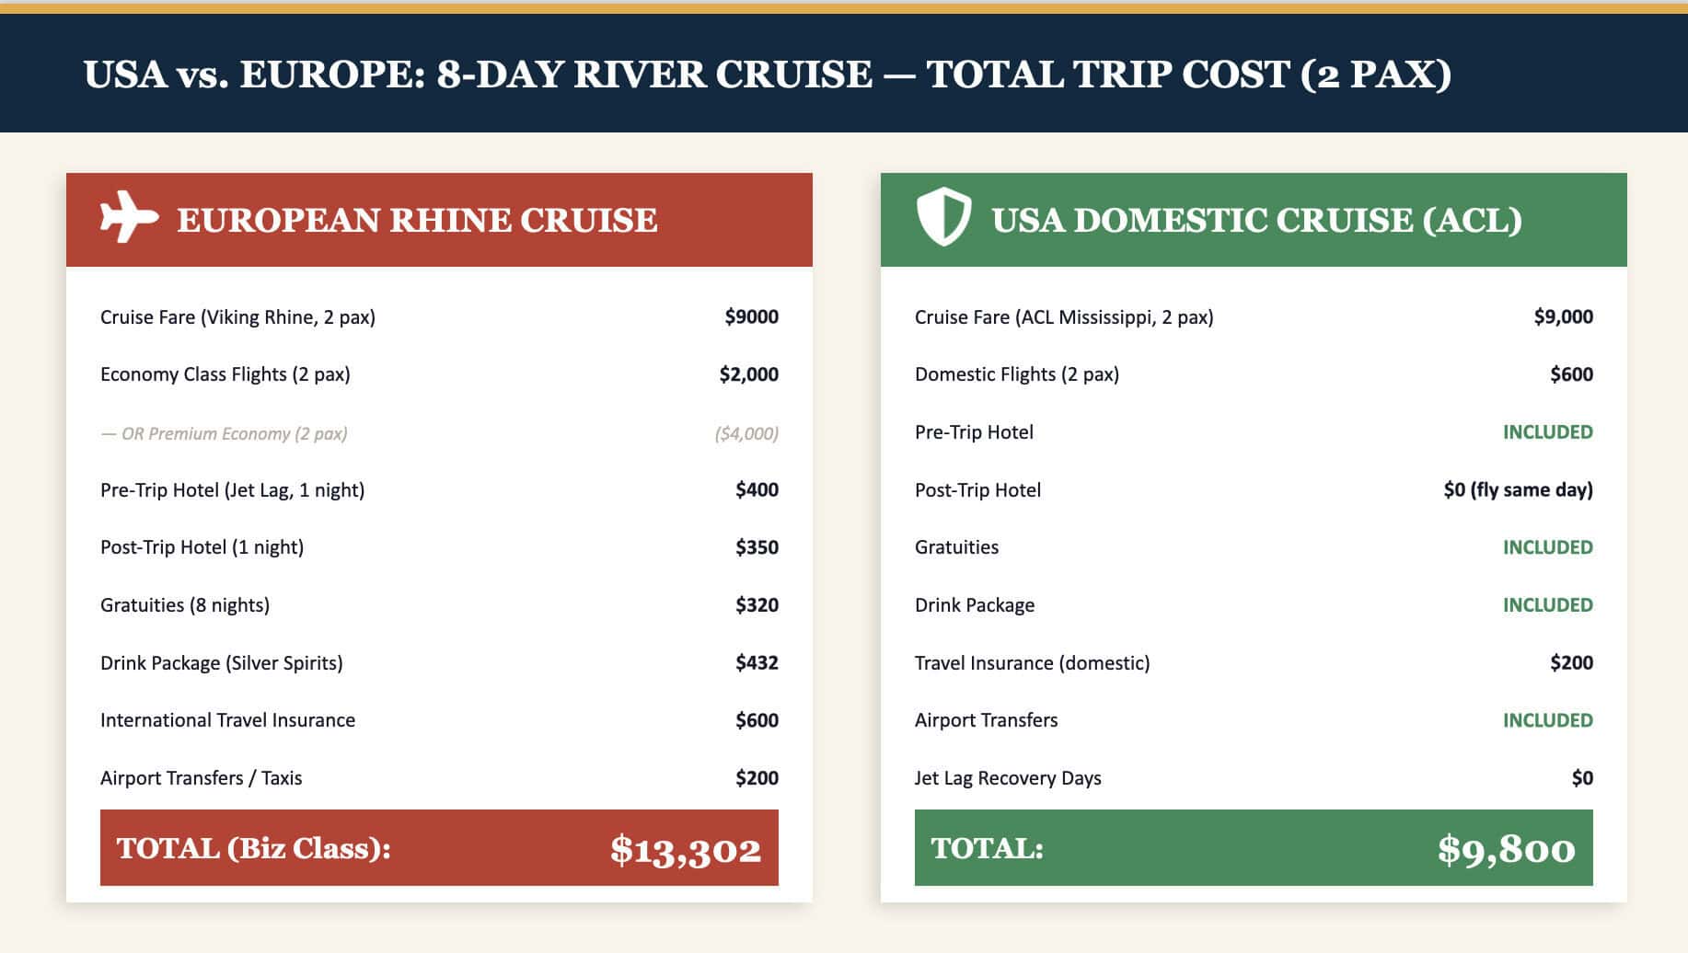Click the Airport Transfers / Taxis label
This screenshot has height=953, width=1688.
[x=201, y=778]
